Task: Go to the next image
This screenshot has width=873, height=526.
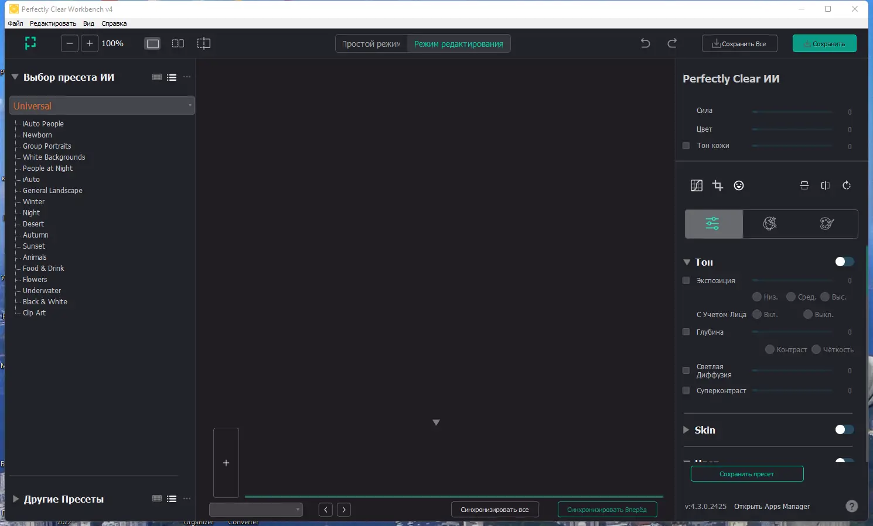Action: [x=344, y=510]
